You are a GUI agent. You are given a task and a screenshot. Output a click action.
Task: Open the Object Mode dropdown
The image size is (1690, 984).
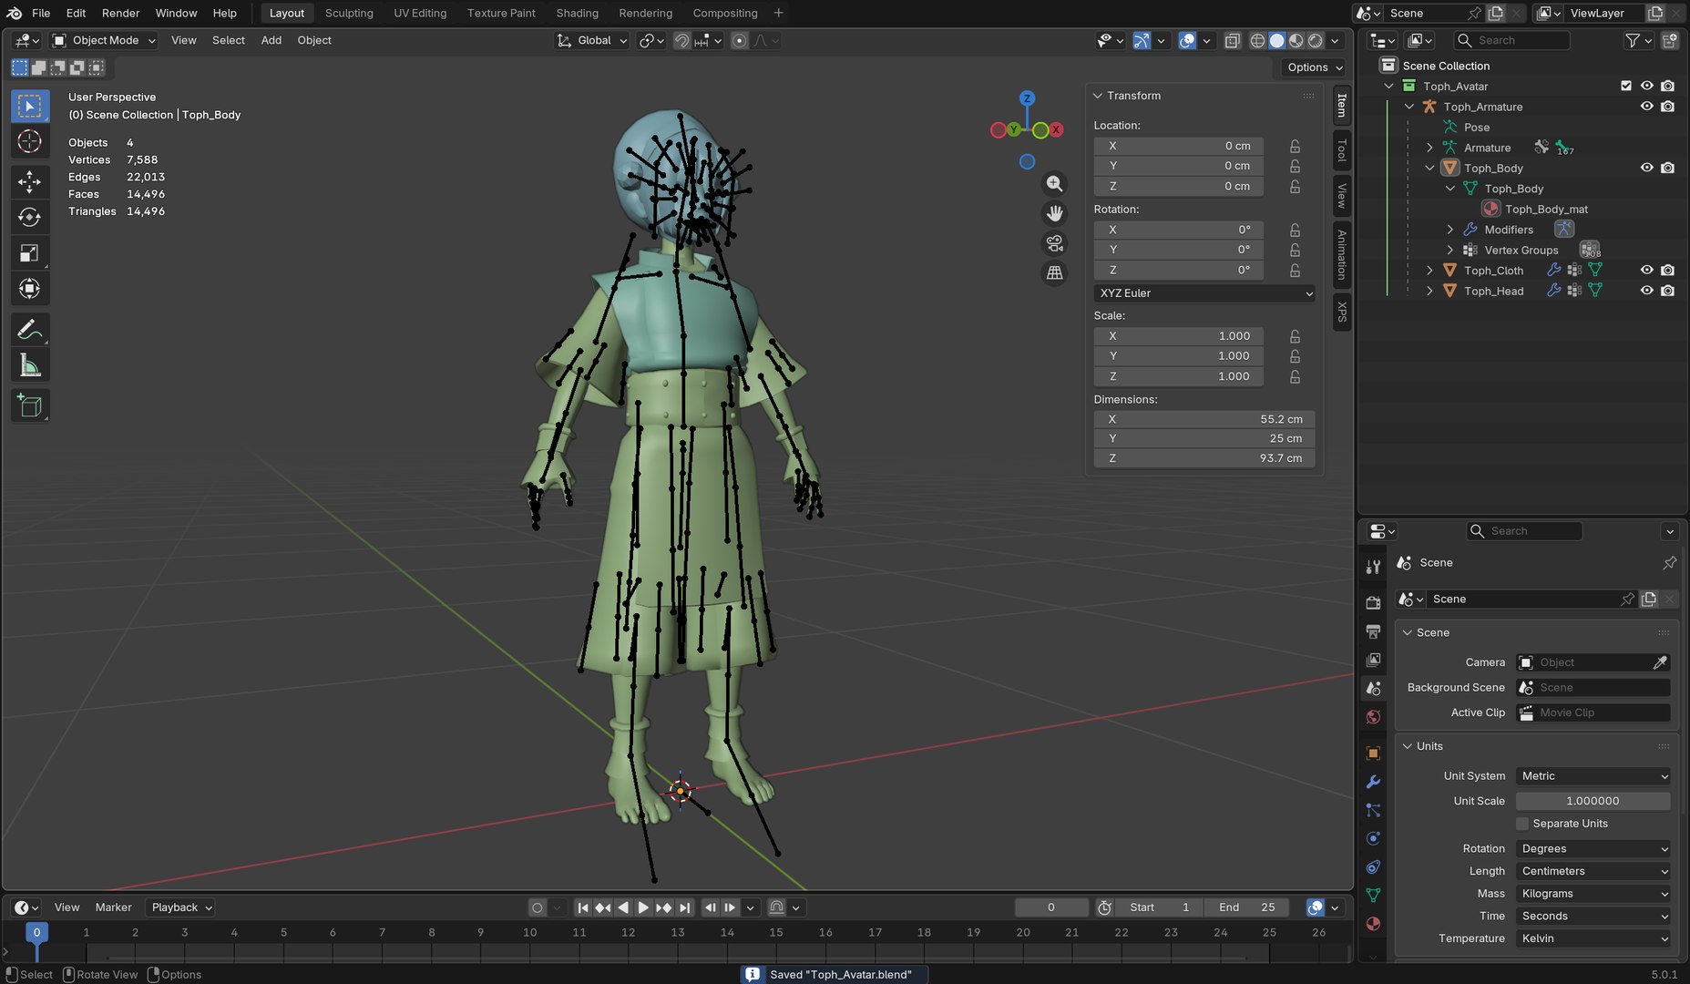coord(104,40)
